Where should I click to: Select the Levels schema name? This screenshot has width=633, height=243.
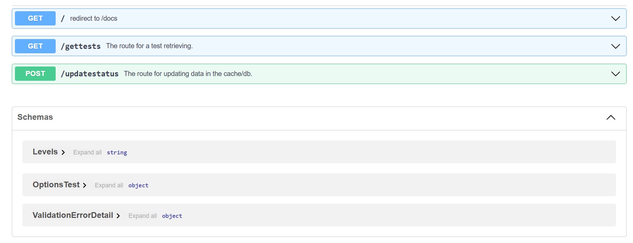tap(45, 152)
